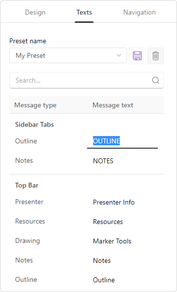This screenshot has height=292, width=177.
Task: Edit the Top Bar Notes message text
Action: [122, 260]
